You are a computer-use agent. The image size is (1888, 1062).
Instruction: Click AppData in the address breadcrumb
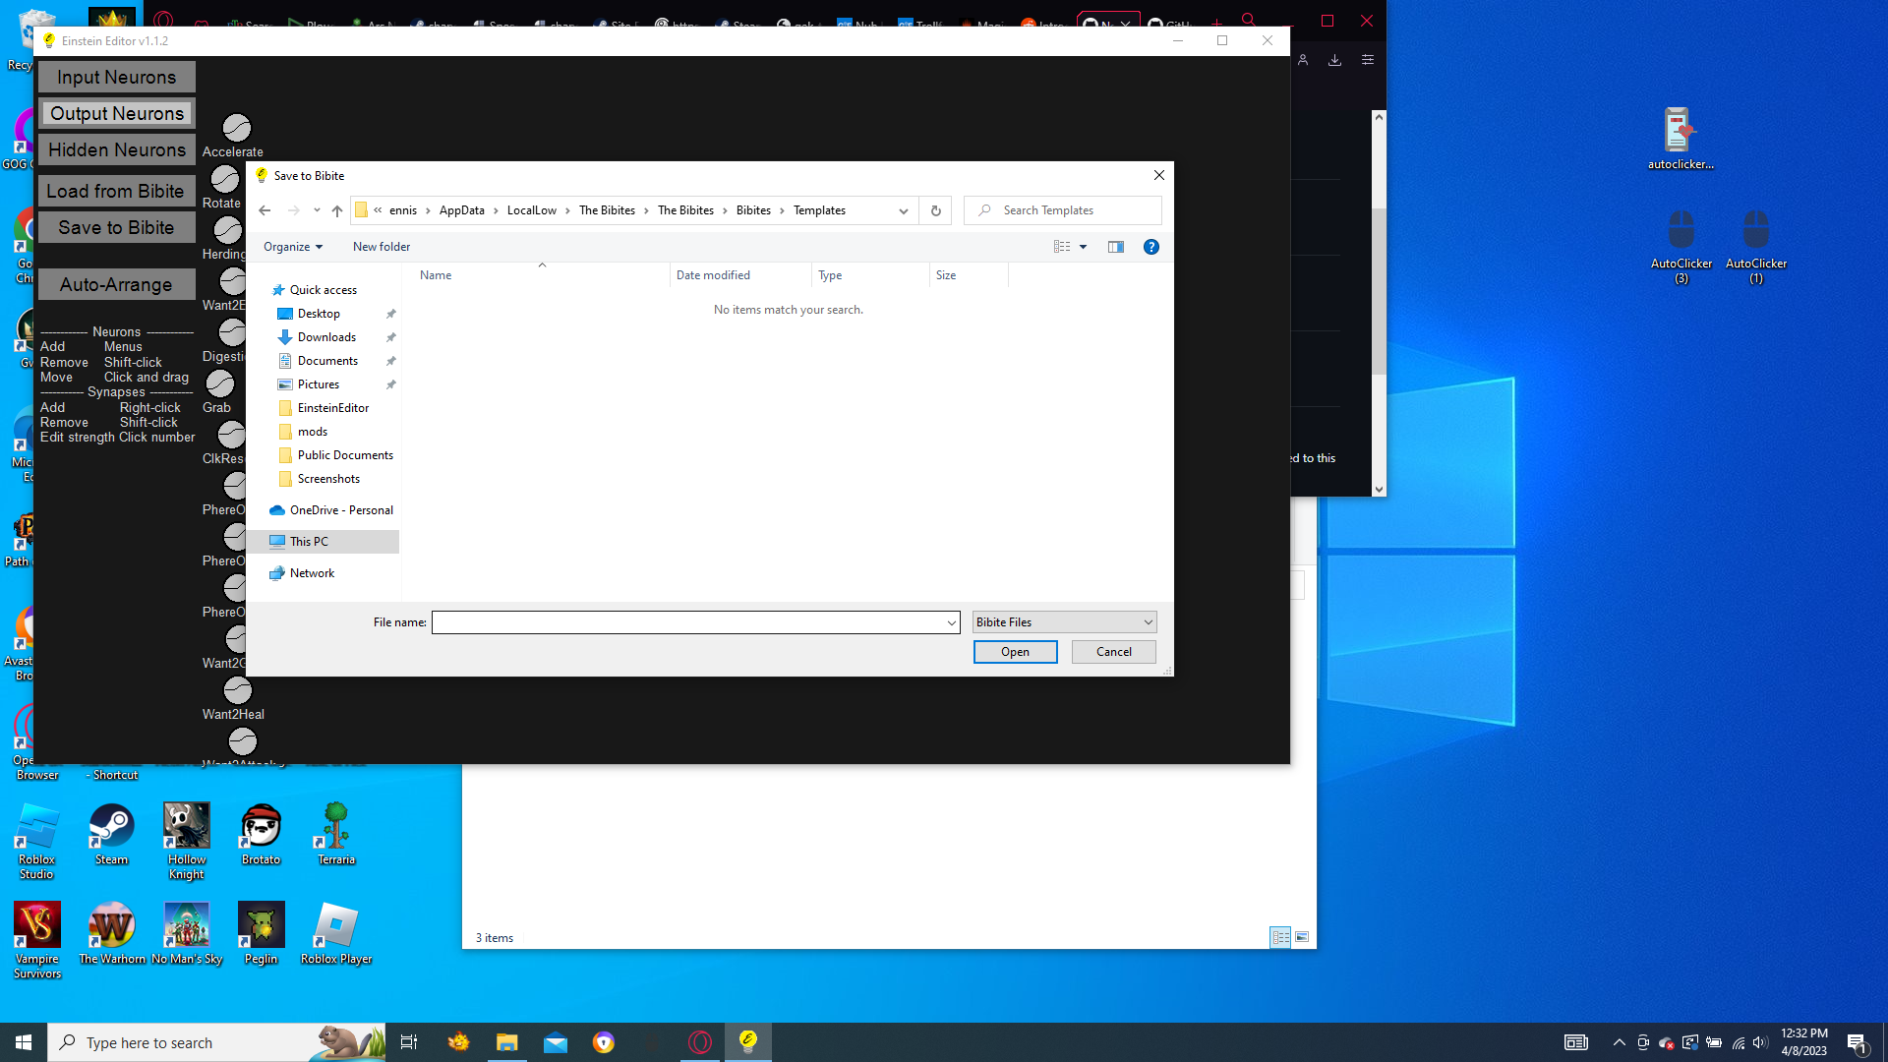461,210
